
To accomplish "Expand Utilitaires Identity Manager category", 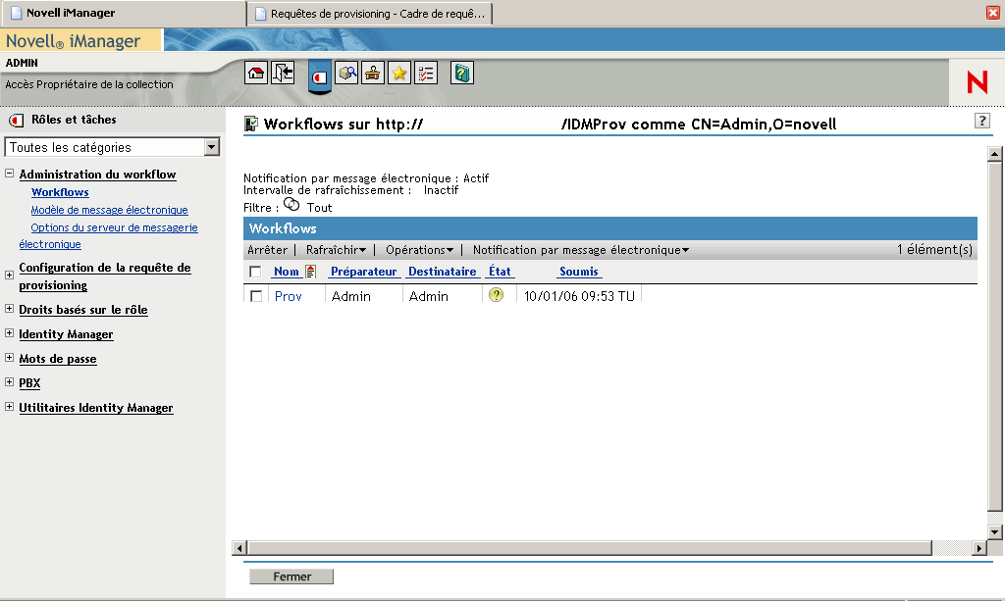I will [x=9, y=407].
